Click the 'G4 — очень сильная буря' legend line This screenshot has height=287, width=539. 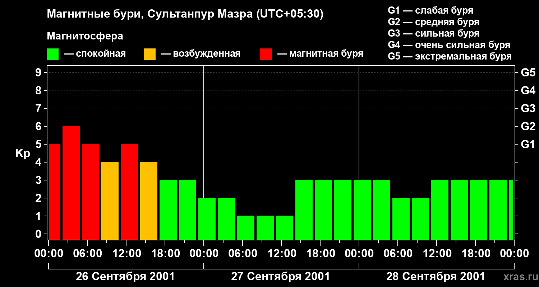449,45
